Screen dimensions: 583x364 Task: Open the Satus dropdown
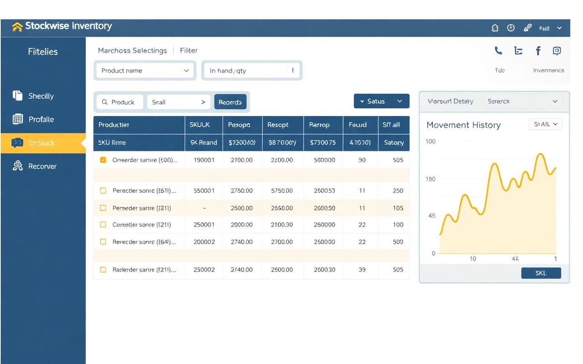coord(381,101)
